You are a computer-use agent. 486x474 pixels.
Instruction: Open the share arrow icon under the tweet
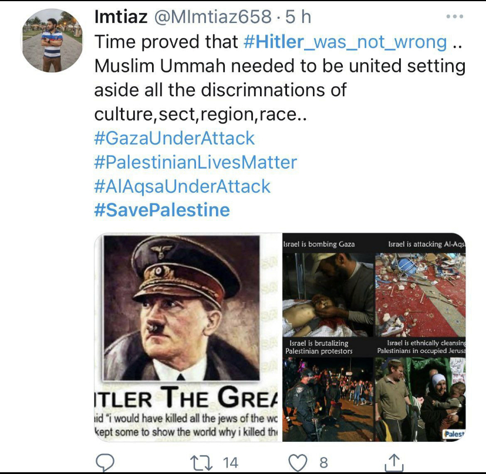(394, 462)
